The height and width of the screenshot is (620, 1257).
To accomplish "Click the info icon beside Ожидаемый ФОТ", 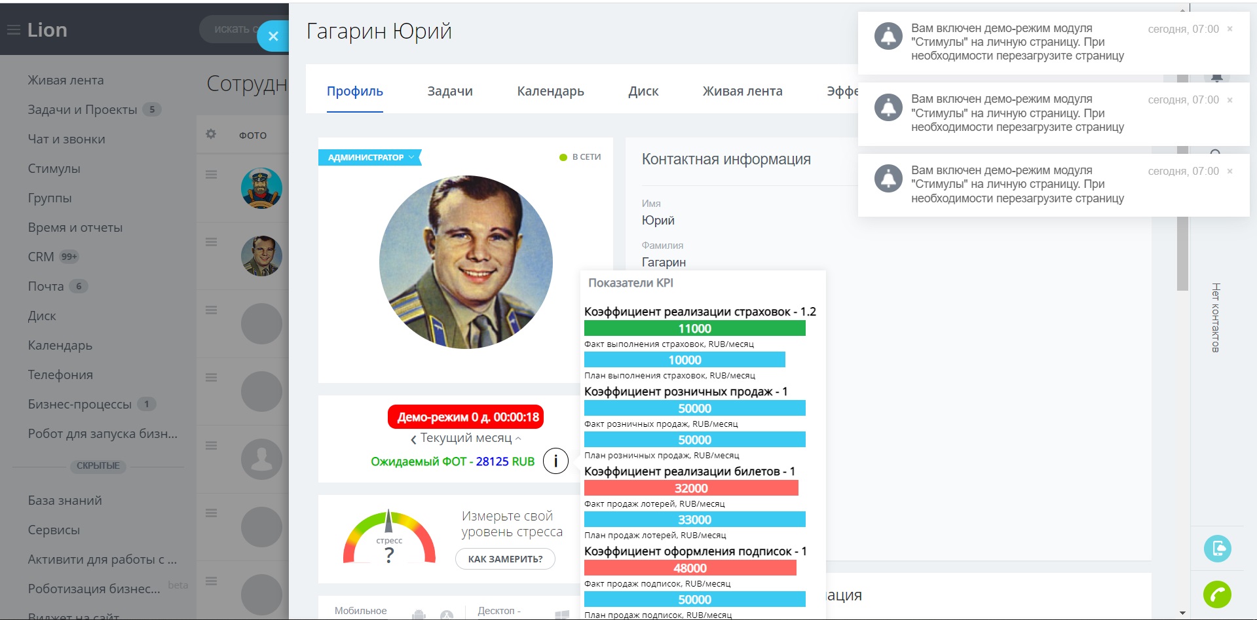I will 555,462.
